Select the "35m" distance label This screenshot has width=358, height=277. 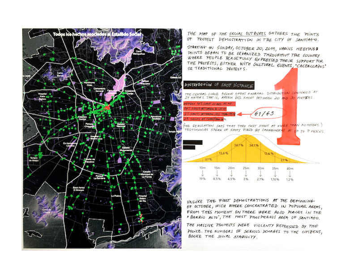[275, 169]
